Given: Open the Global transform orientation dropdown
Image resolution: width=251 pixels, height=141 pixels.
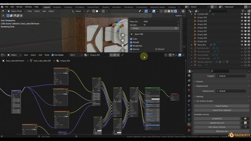Looking at the screenshot, I should (78, 11).
